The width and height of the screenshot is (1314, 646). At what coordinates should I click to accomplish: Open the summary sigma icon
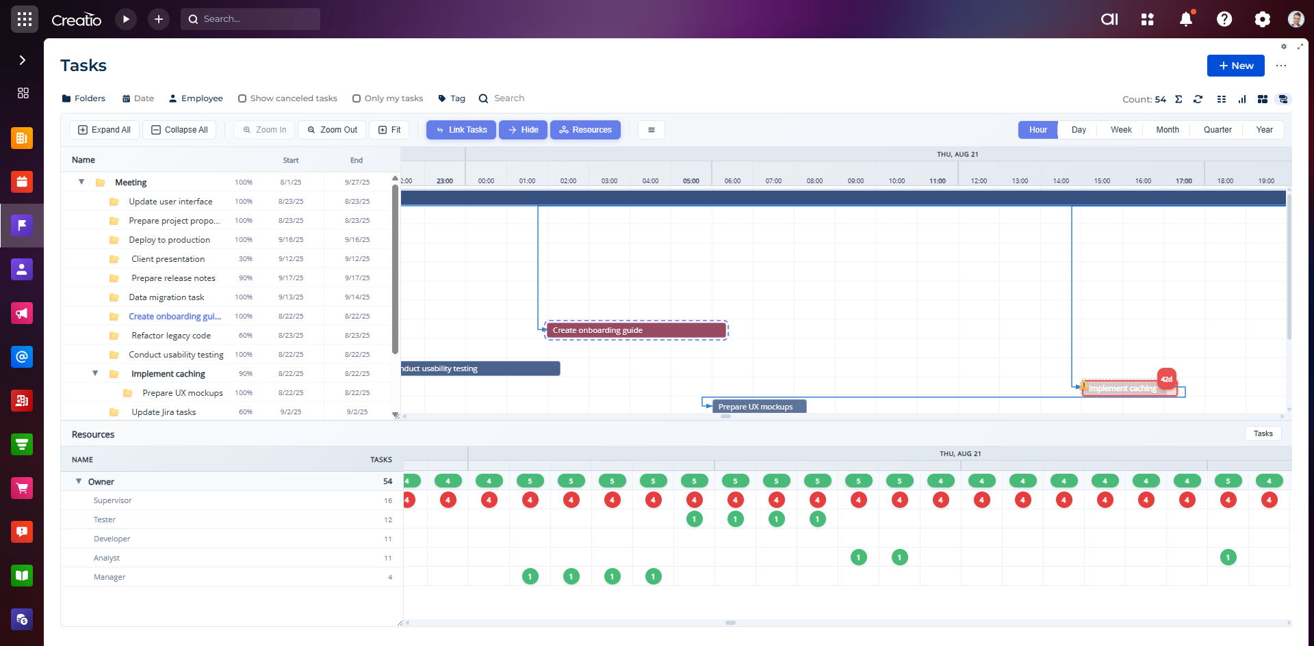(x=1178, y=99)
